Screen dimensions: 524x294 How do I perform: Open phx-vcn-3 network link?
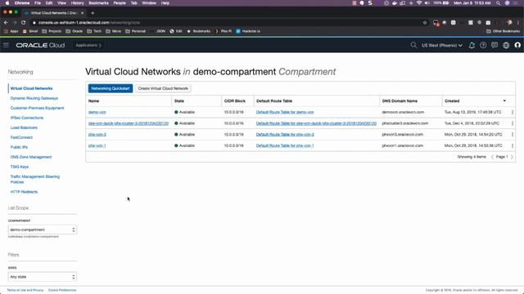pyautogui.click(x=97, y=135)
